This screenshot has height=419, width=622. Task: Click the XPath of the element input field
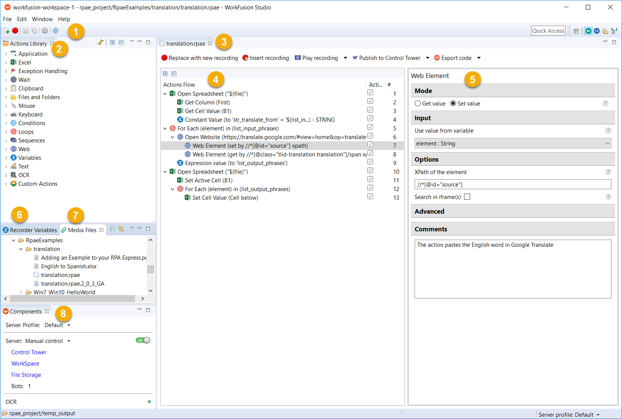tap(513, 184)
